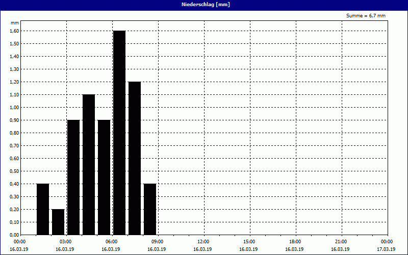
Task: Select the 18:00 time axis label
Action: [x=295, y=242]
